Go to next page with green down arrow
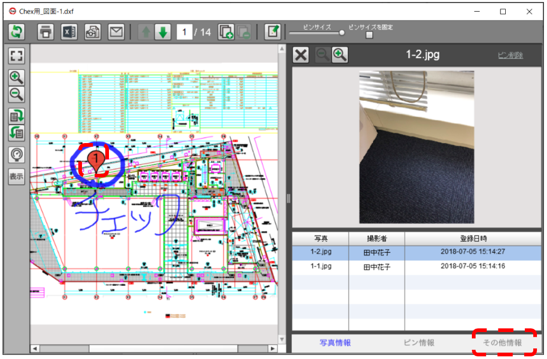This screenshot has height=359, width=547. tap(162, 32)
